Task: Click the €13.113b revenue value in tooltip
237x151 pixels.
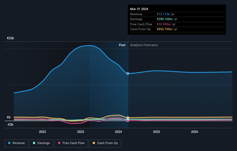Action: coord(163,14)
